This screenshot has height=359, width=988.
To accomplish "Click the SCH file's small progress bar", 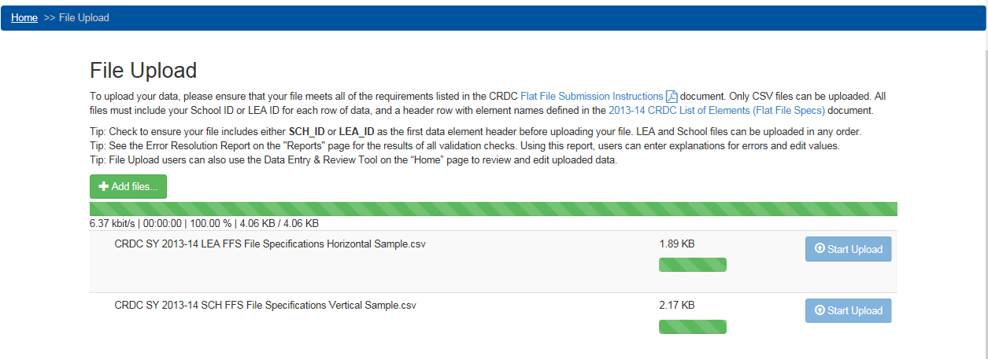I will [x=692, y=327].
